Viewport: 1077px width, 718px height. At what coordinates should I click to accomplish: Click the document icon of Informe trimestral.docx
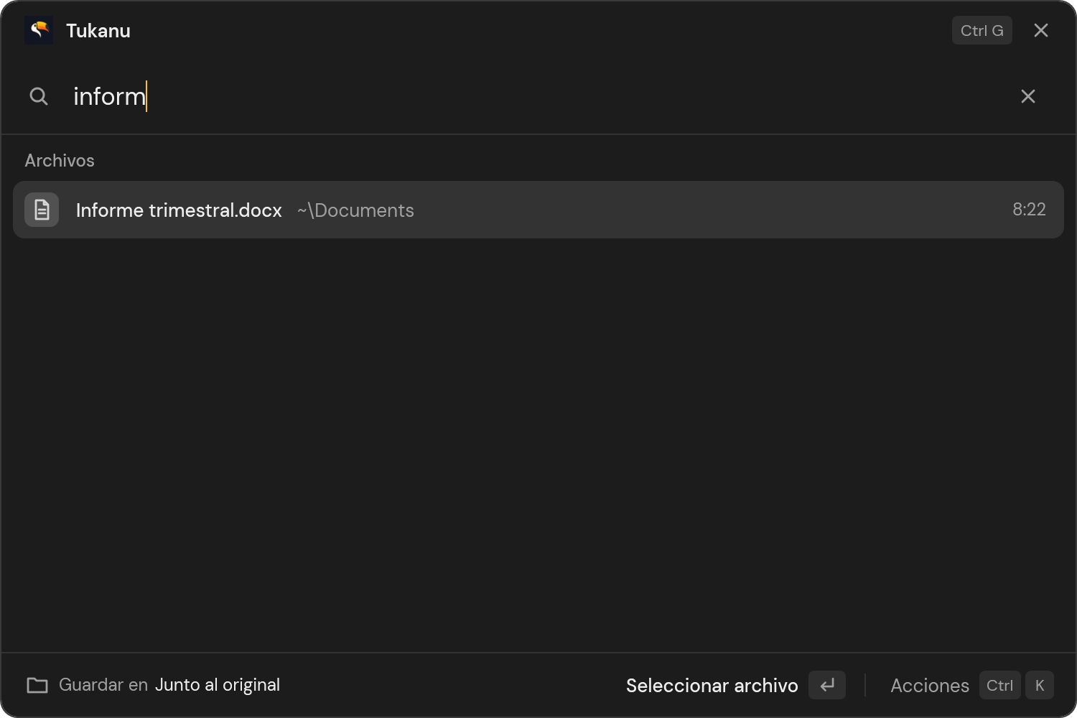click(42, 210)
